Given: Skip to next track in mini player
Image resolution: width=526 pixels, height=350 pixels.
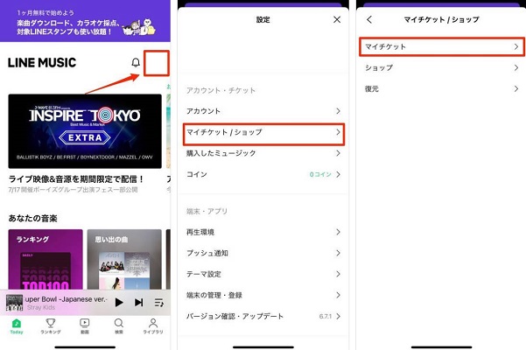Looking at the screenshot, I should point(138,303).
